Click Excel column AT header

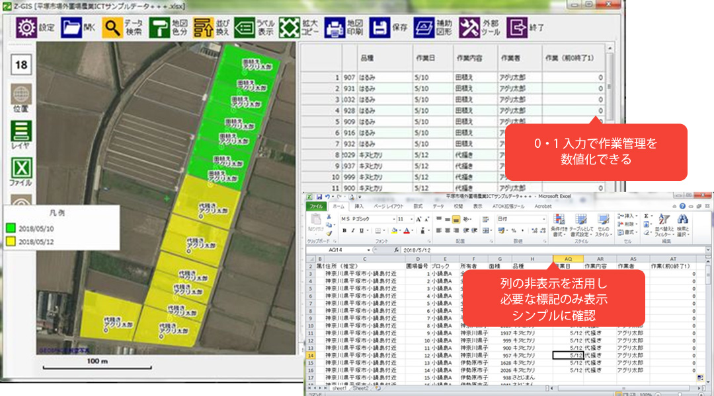672,259
